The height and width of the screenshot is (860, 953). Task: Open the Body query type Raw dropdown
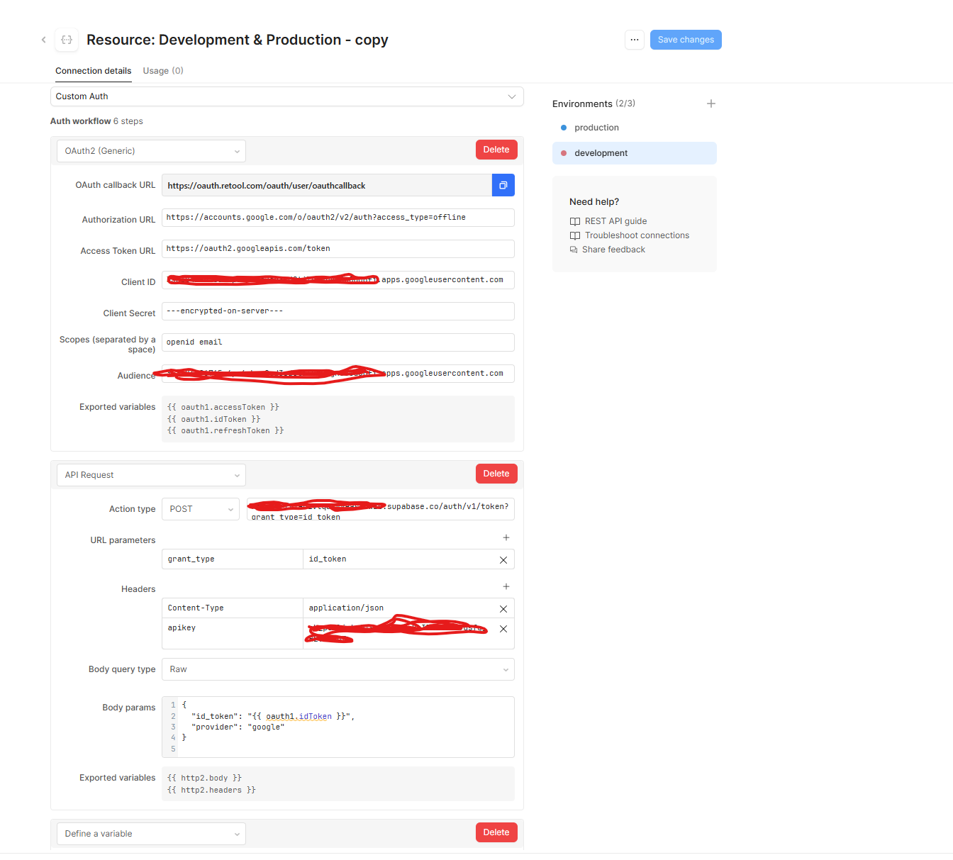point(338,669)
